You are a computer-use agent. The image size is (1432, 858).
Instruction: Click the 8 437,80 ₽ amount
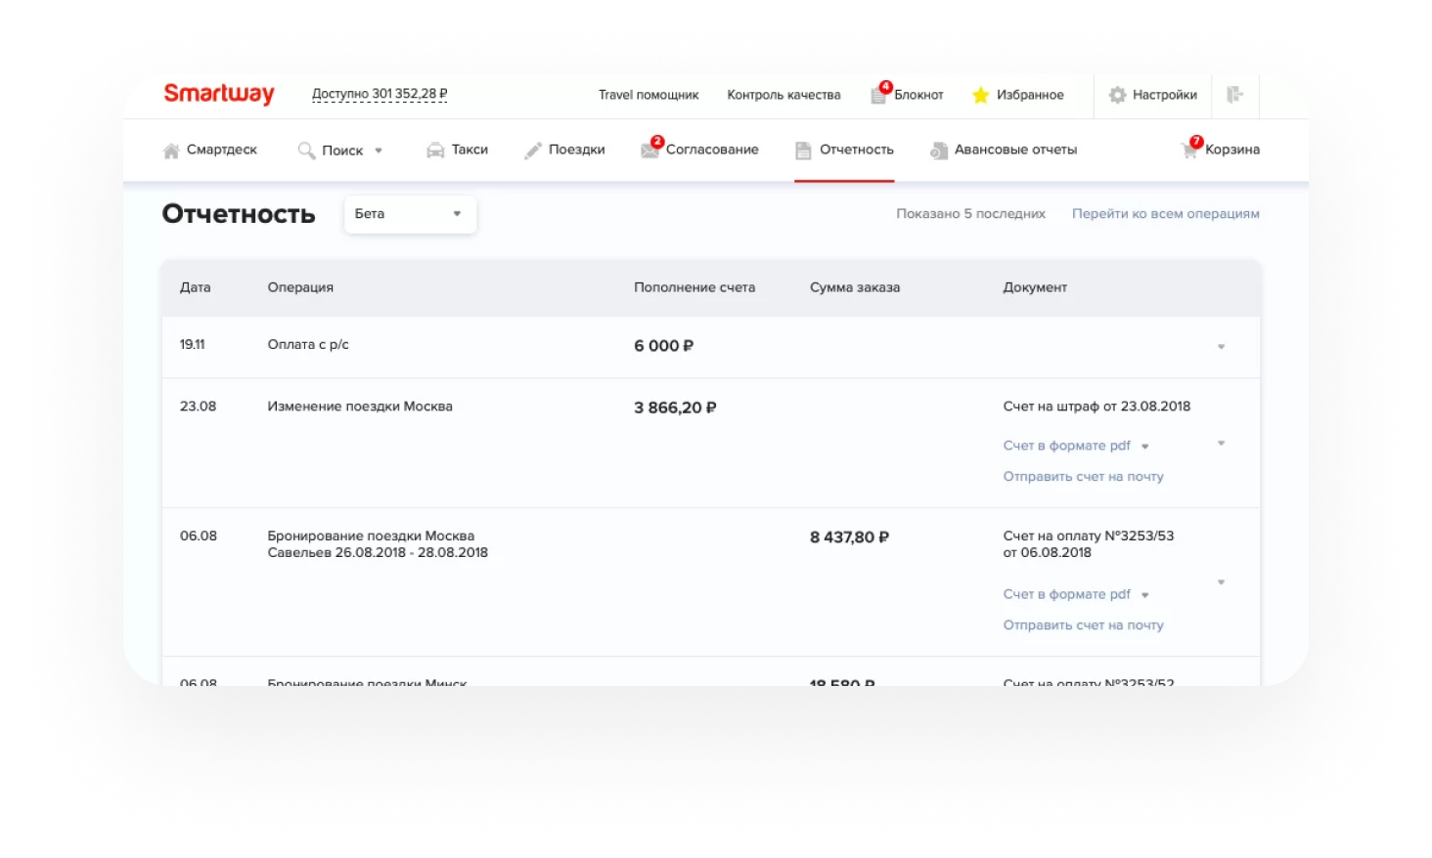[849, 537]
